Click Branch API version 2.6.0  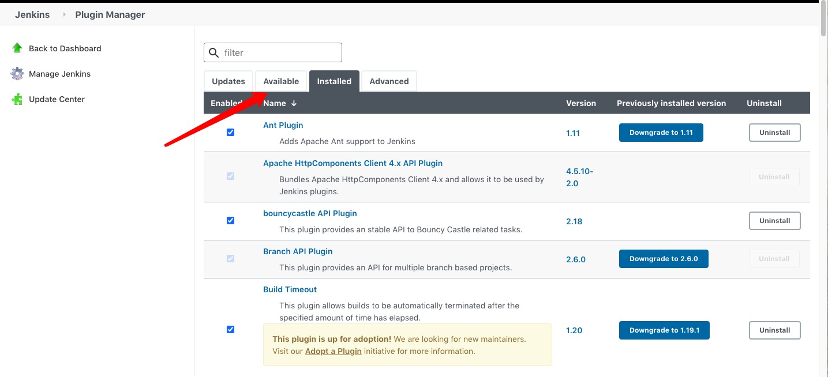coord(576,259)
